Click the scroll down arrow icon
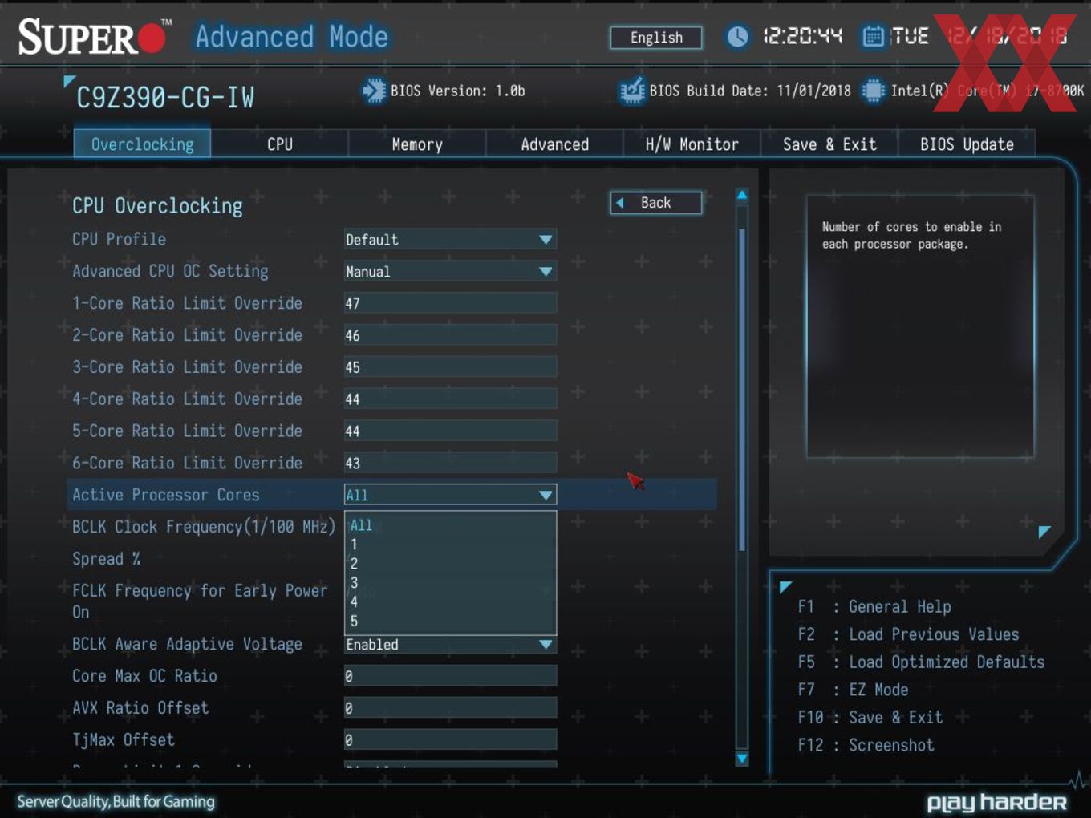The image size is (1091, 818). (x=742, y=758)
